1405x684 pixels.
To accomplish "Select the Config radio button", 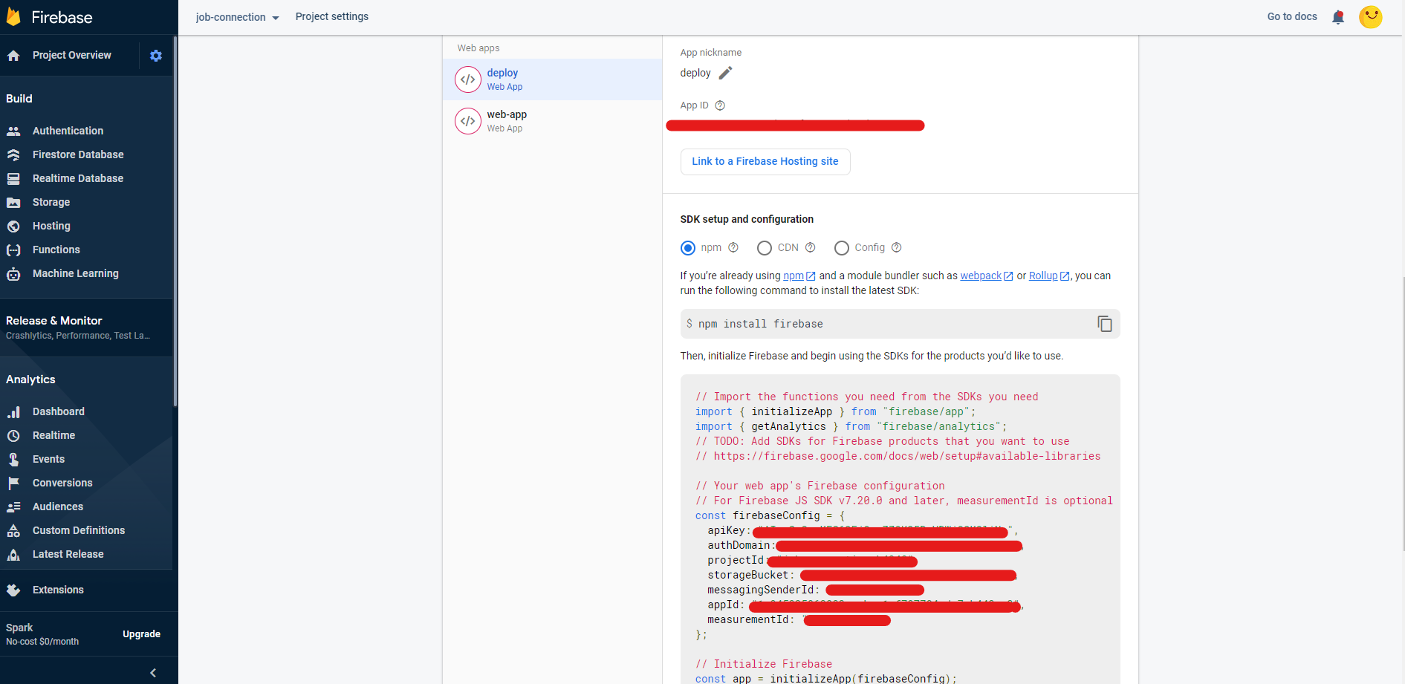I will (842, 248).
